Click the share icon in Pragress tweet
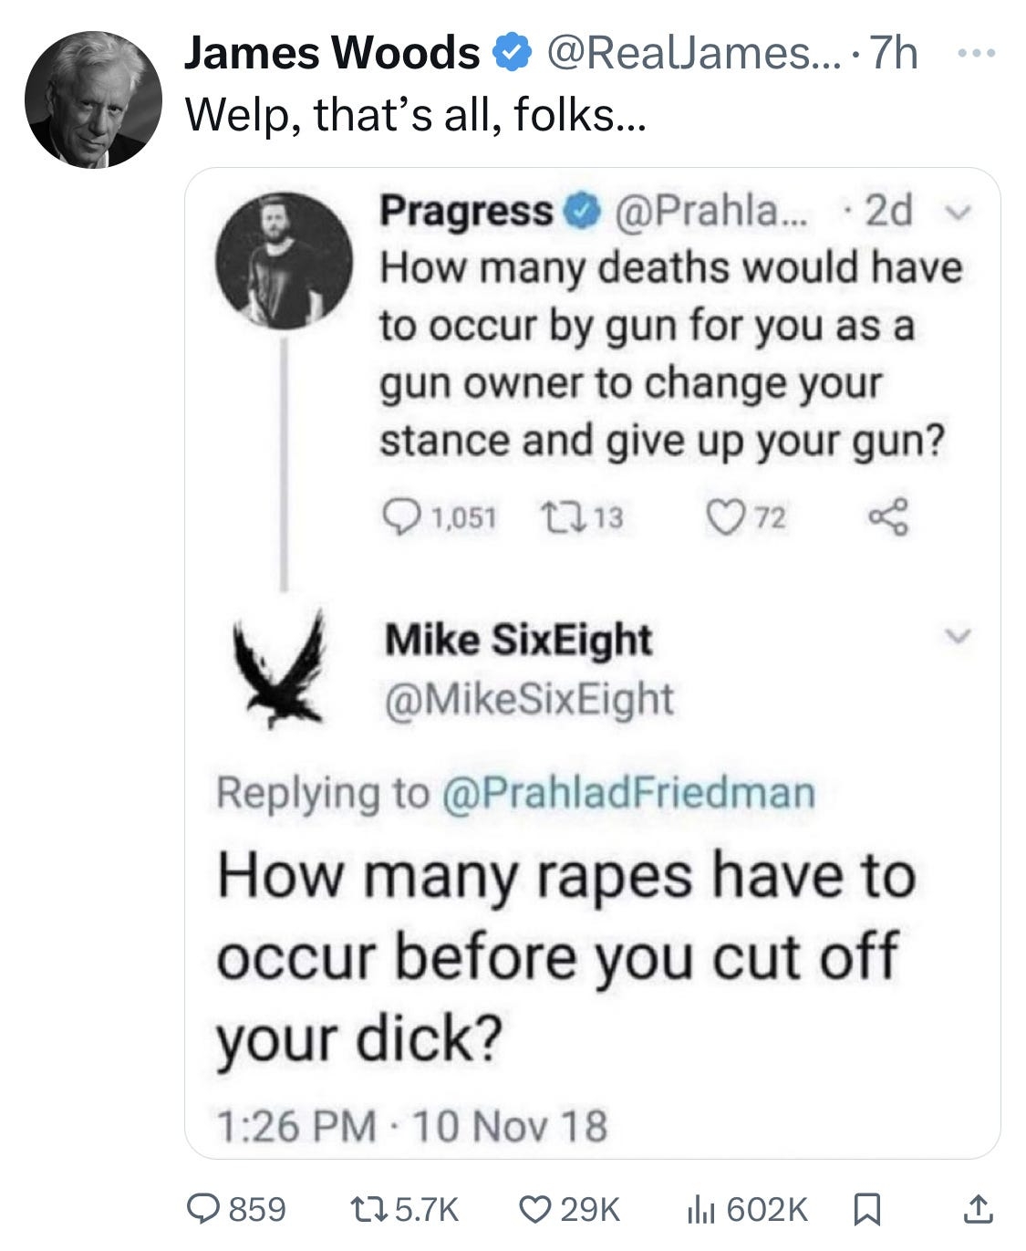This screenshot has width=1026, height=1251. (887, 517)
